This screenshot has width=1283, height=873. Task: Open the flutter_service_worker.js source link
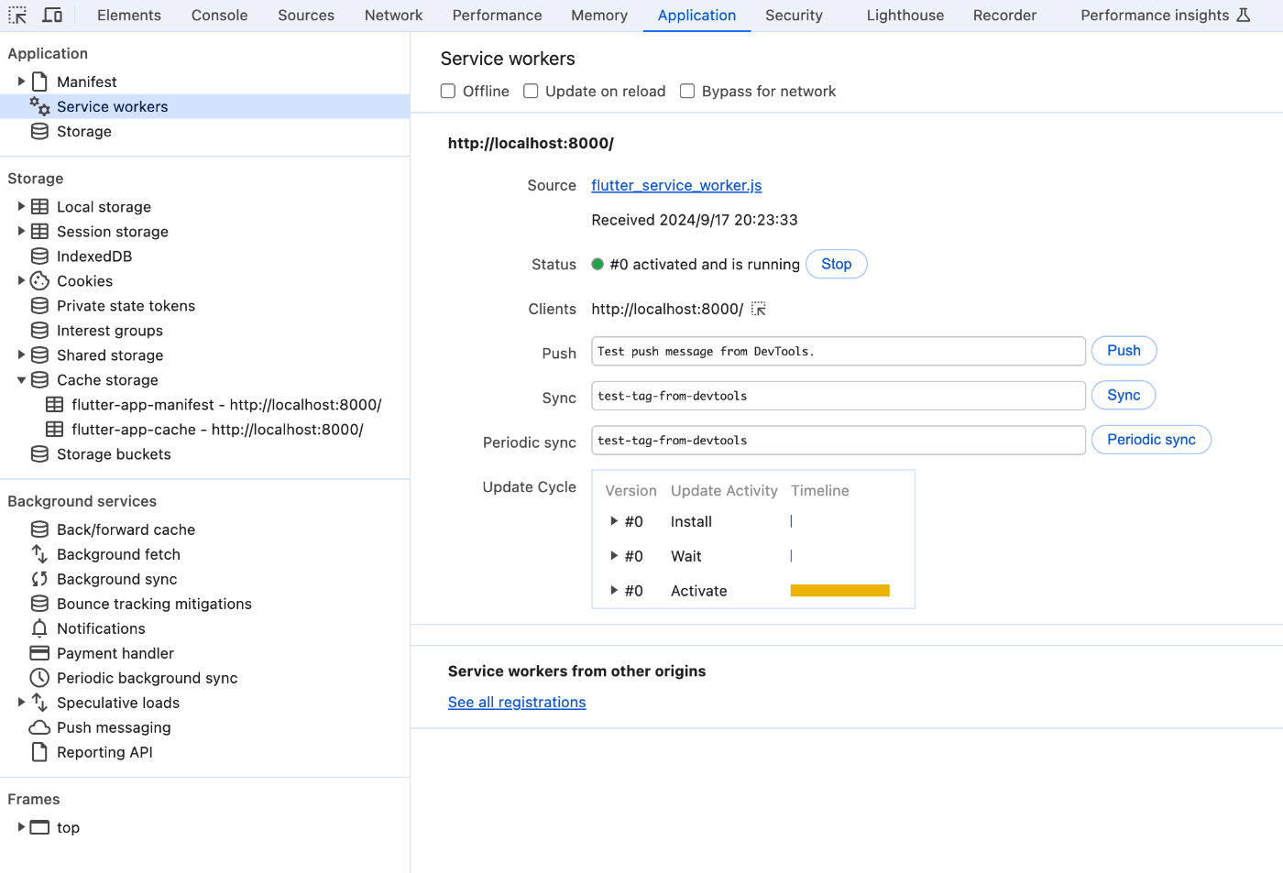click(x=676, y=185)
